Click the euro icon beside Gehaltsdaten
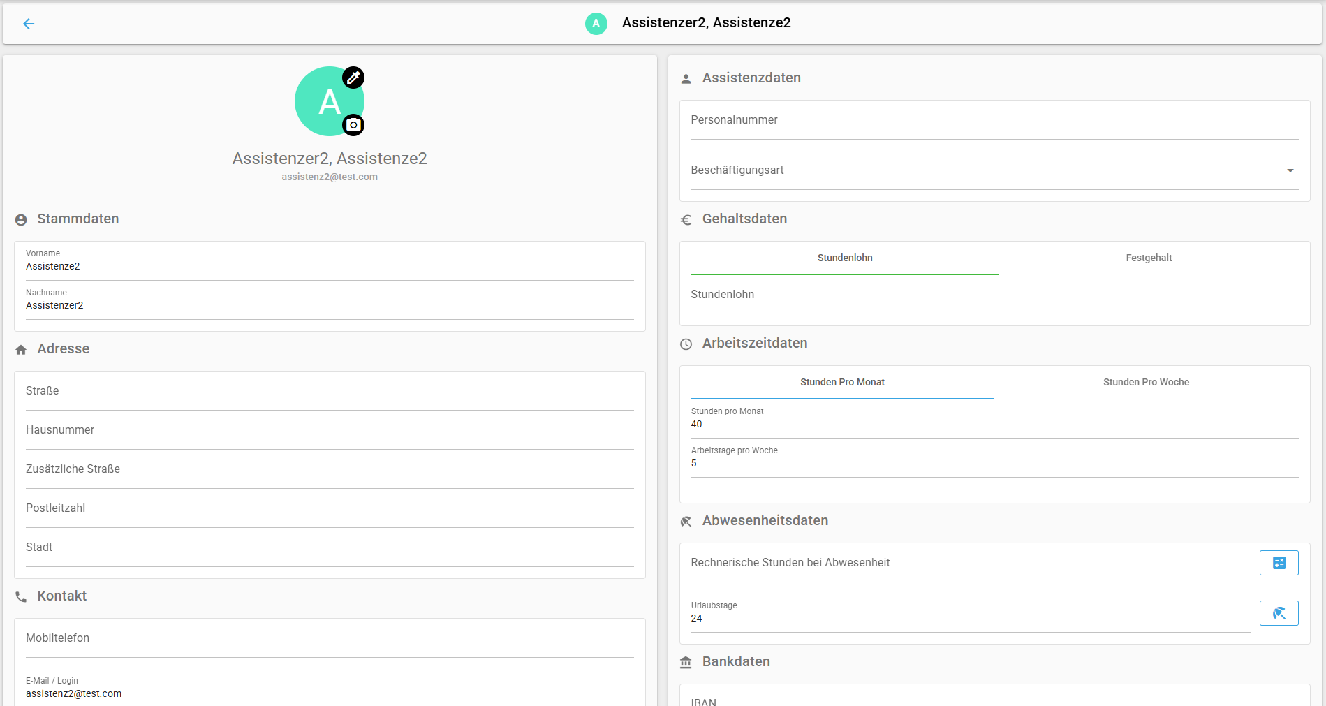This screenshot has width=1326, height=706. tap(686, 220)
